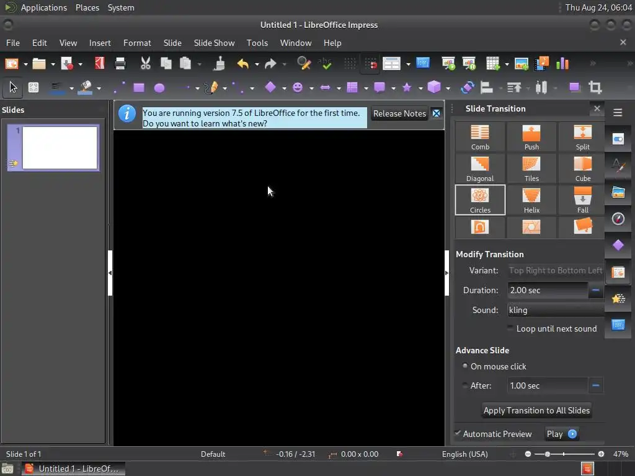Viewport: 635px width, 476px height.
Task: Open the Slide Show menu
Action: [214, 43]
